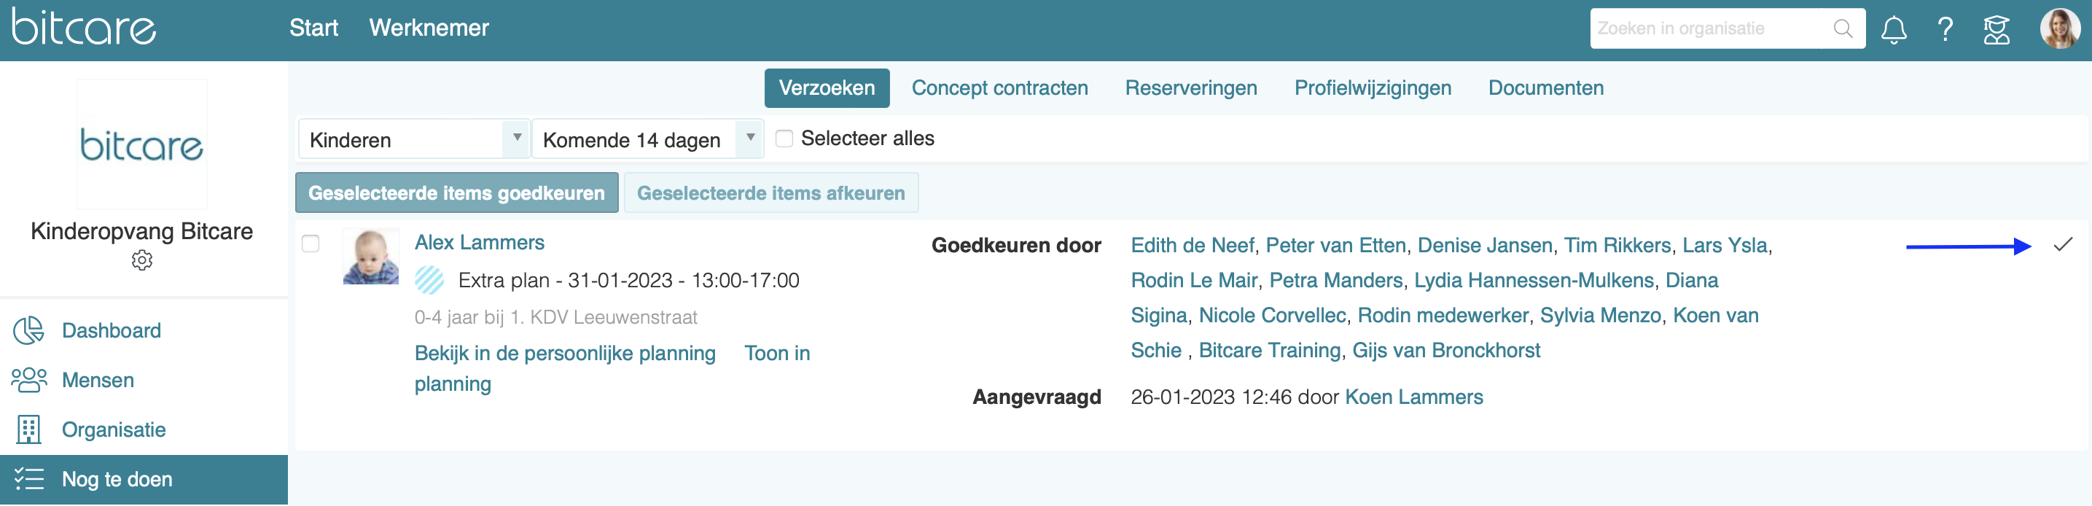Image resolution: width=2092 pixels, height=506 pixels.
Task: Tick the checkbox for Alex Lammers request
Action: click(311, 244)
